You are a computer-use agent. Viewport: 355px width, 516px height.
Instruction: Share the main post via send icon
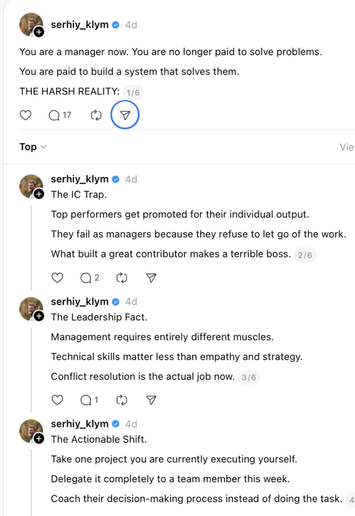(x=125, y=115)
